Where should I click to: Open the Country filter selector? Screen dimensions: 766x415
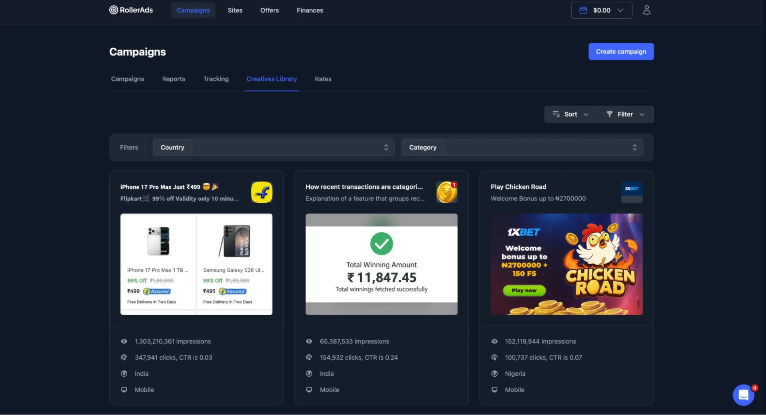click(274, 147)
